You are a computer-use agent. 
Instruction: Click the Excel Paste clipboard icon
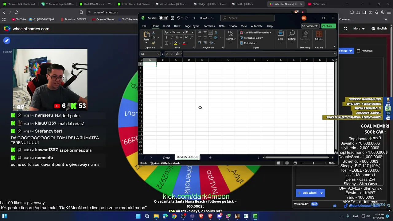coord(146,34)
